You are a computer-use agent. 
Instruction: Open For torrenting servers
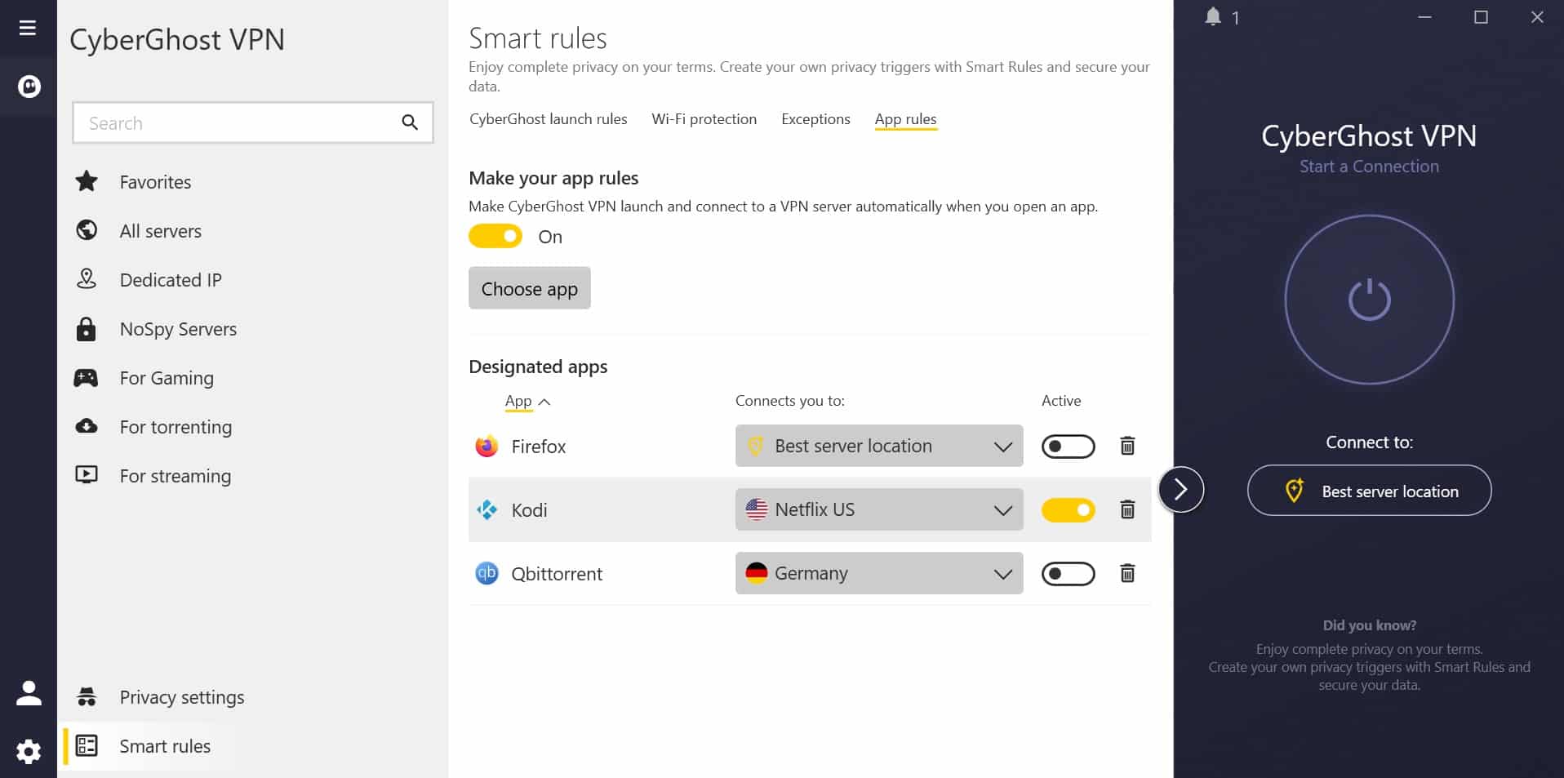pos(176,427)
